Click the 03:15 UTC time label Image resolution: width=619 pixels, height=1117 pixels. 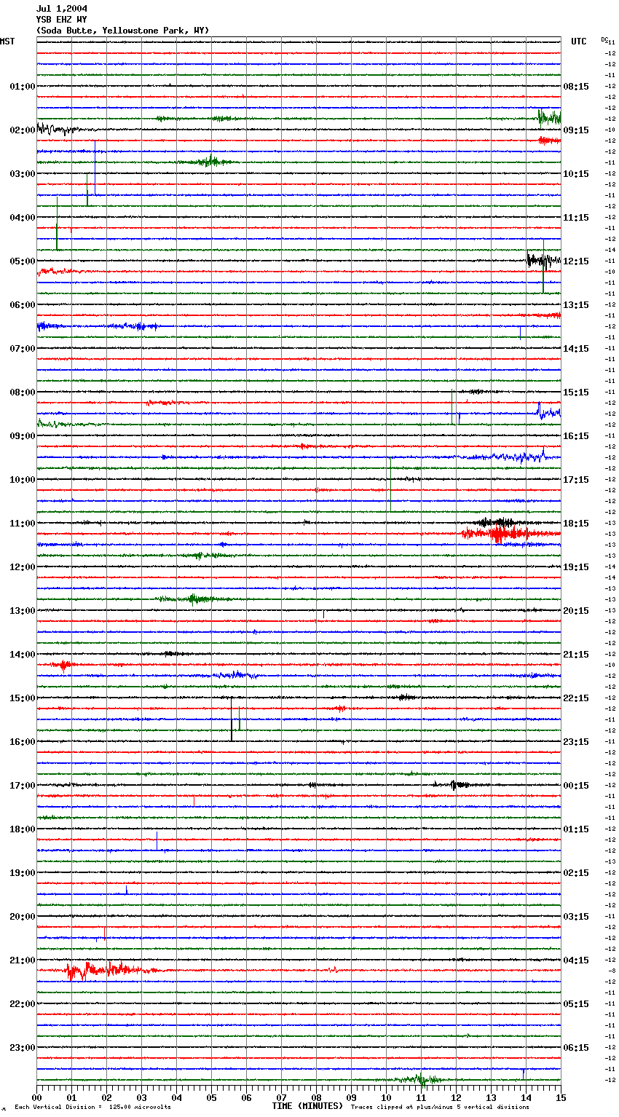pos(576,917)
